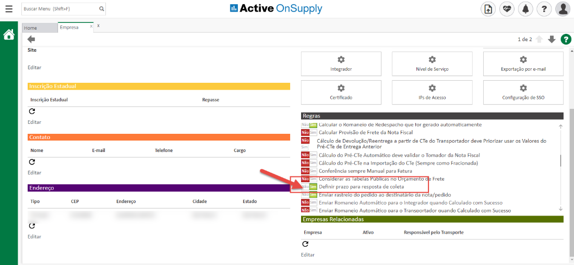Open the user profile avatar
Screen dimensions: 574x265
(x=563, y=9)
